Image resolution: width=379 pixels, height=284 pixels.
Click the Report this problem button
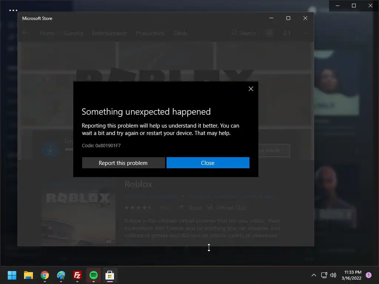[124, 163]
